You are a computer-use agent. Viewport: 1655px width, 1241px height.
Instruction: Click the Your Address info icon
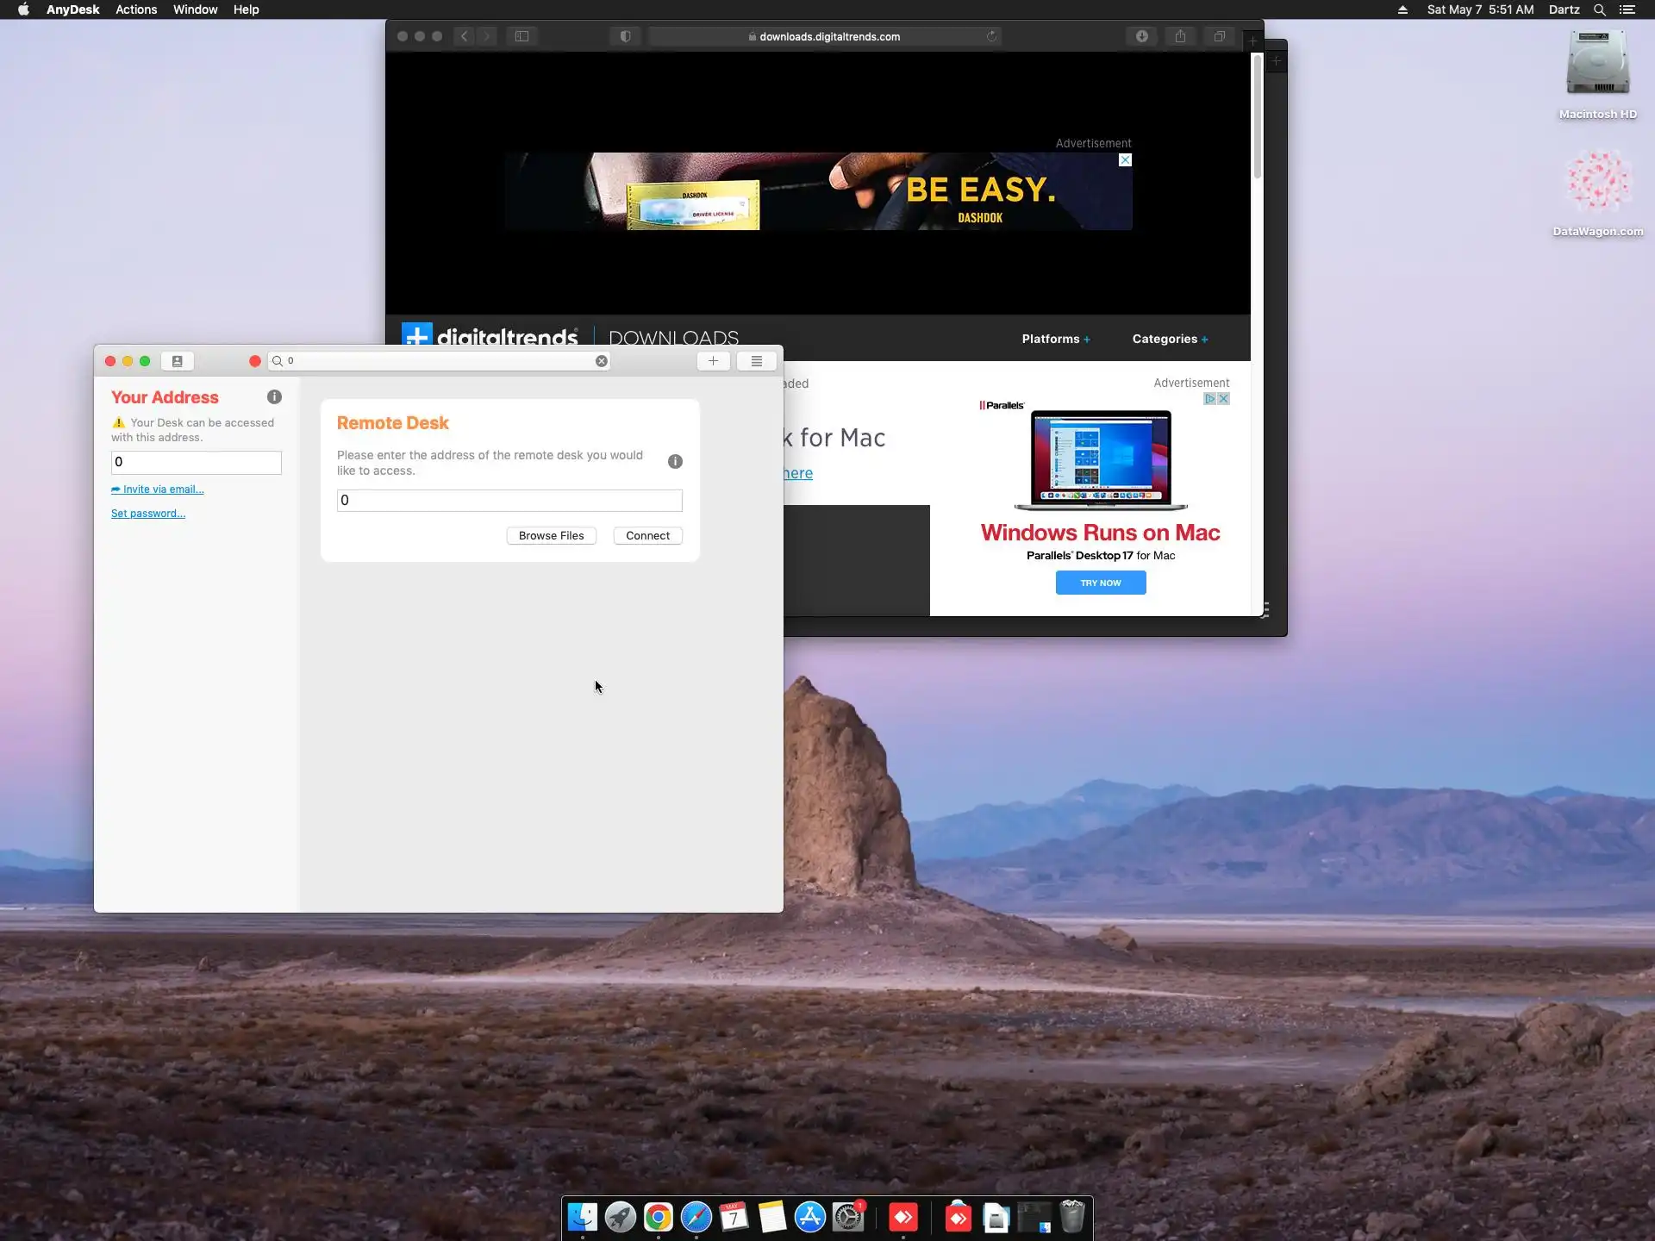coord(274,397)
